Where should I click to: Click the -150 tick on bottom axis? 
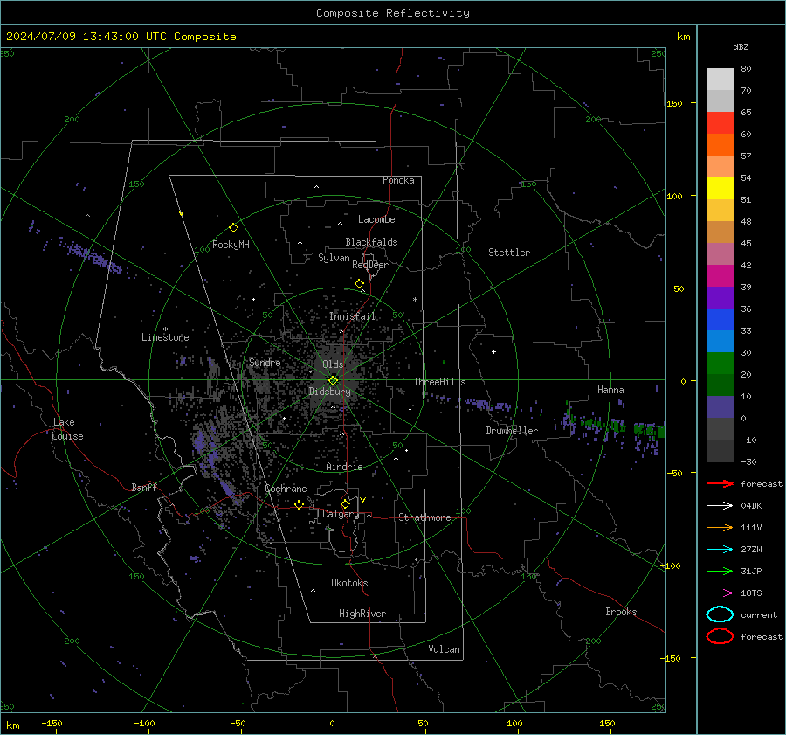pyautogui.click(x=52, y=724)
